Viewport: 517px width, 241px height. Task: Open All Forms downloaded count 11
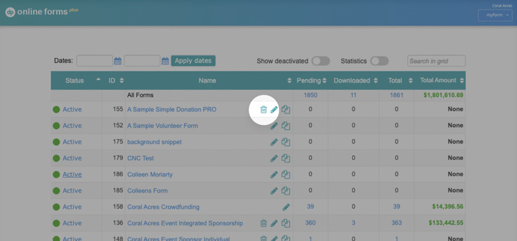click(353, 95)
